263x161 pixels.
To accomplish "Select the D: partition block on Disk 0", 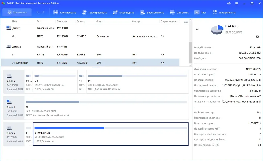I will coord(137,82).
